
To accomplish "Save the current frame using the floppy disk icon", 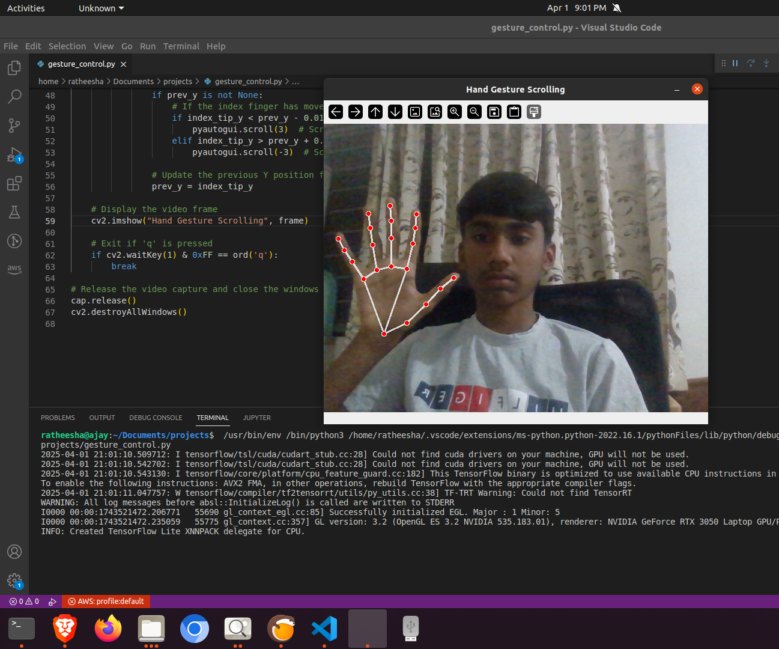I will click(x=494, y=112).
